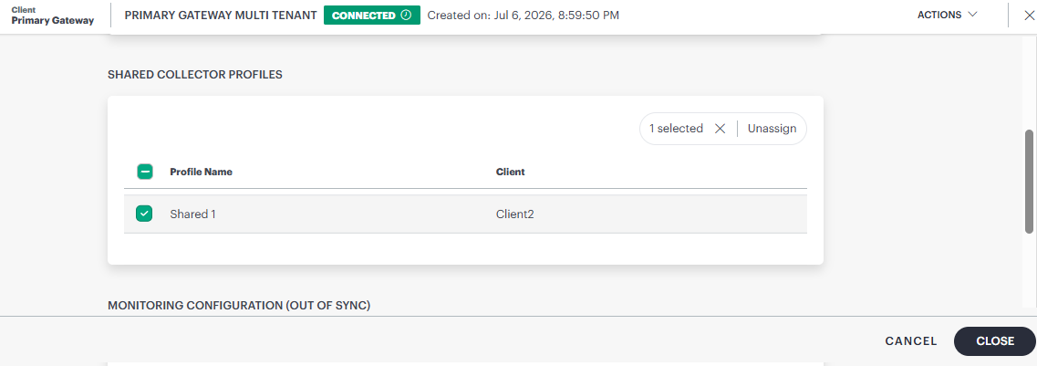Screen dimensions: 1037x366
Task: Click the SHARED COLLECTOR PROFILES heading
Action: pyautogui.click(x=195, y=75)
